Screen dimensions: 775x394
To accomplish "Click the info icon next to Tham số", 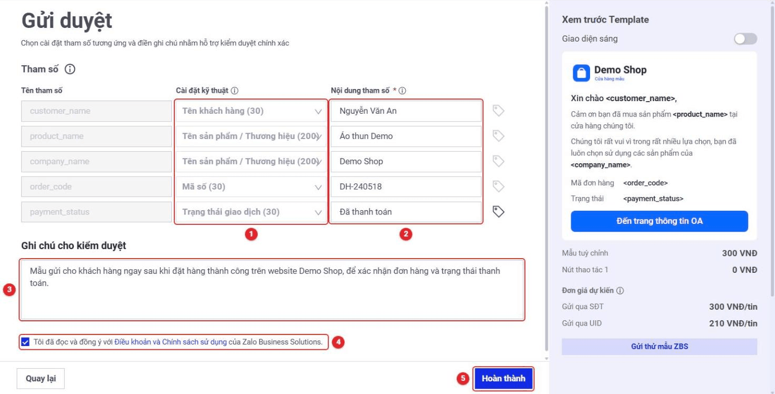I will [x=70, y=69].
